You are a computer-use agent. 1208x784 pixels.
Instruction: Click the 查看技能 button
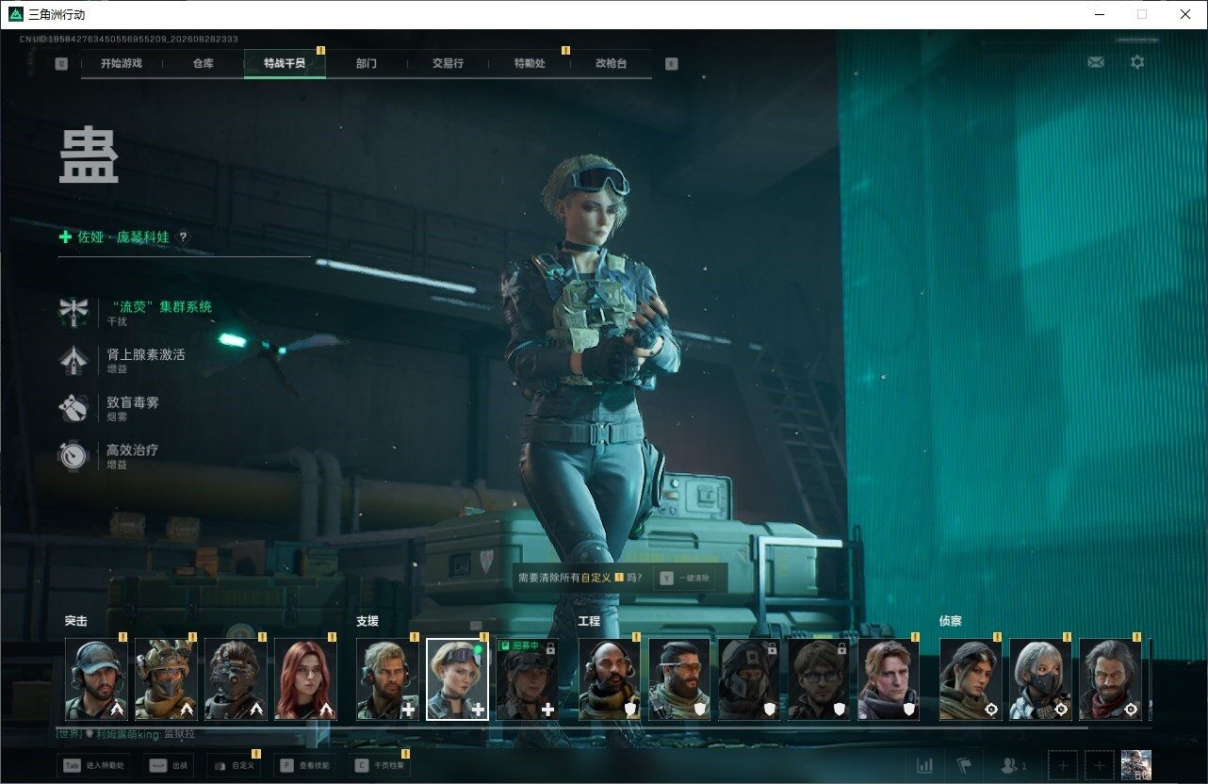pos(305,766)
